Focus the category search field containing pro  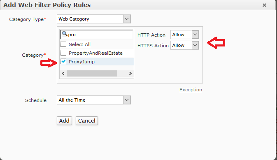point(97,34)
